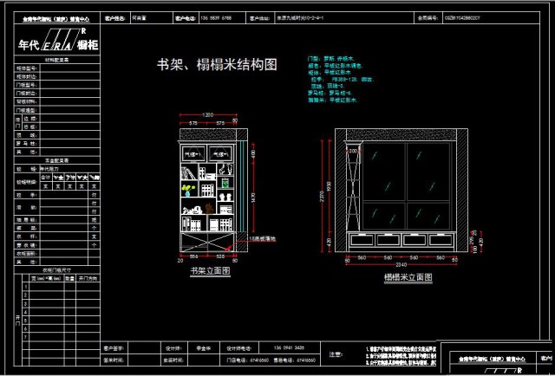Click the 五金配置表 table heading
Viewport: 555px width, 376px height.
pyautogui.click(x=57, y=160)
